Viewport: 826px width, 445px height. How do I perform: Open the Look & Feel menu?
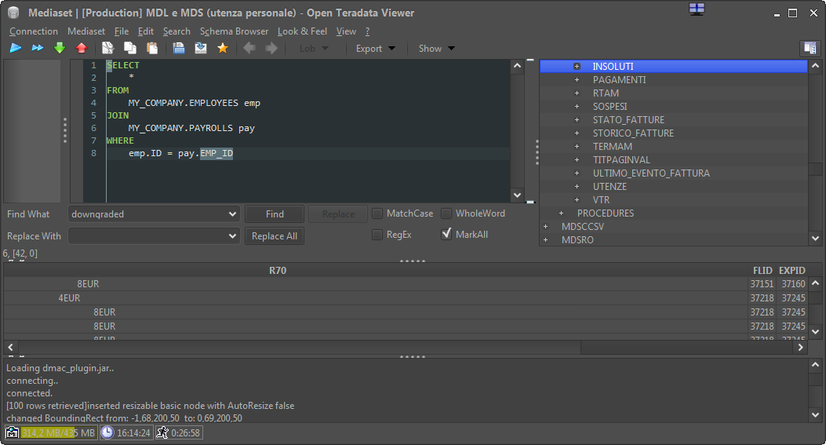[302, 31]
